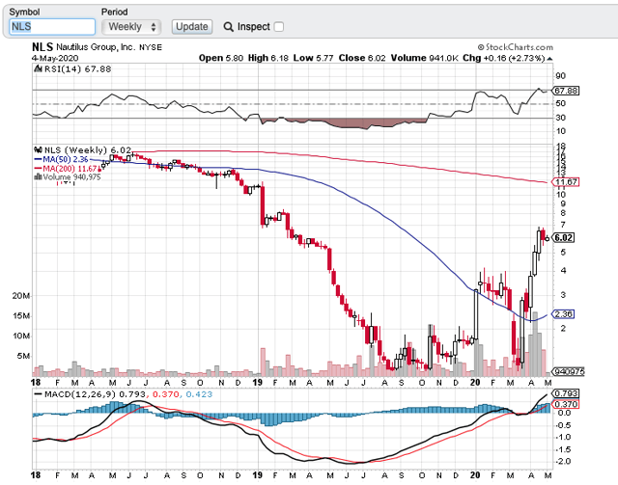The height and width of the screenshot is (485, 618).
Task: Click the Close 6.02 value in header
Action: [x=362, y=58]
